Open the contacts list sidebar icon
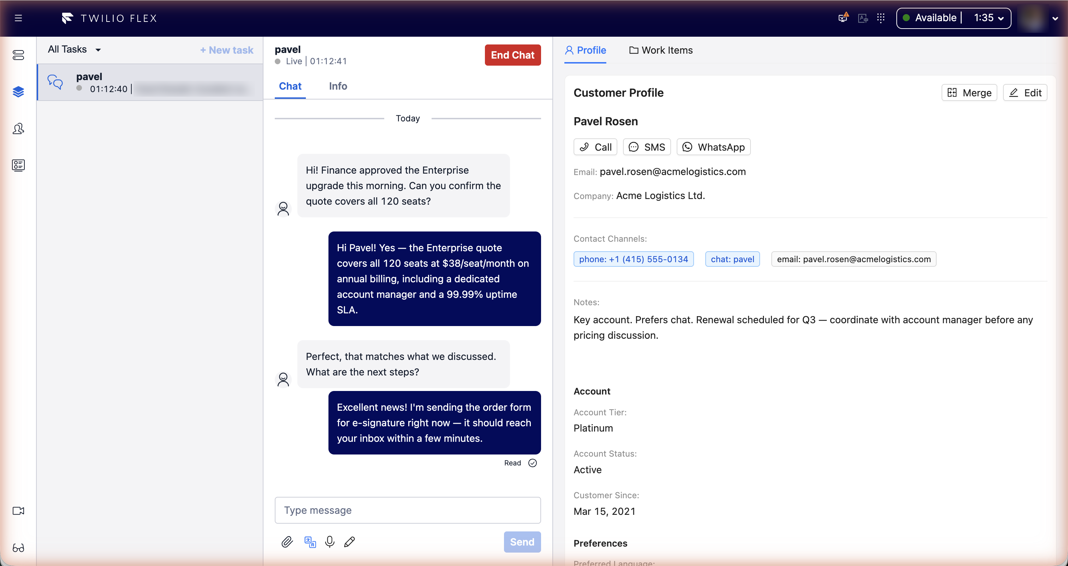 click(18, 165)
